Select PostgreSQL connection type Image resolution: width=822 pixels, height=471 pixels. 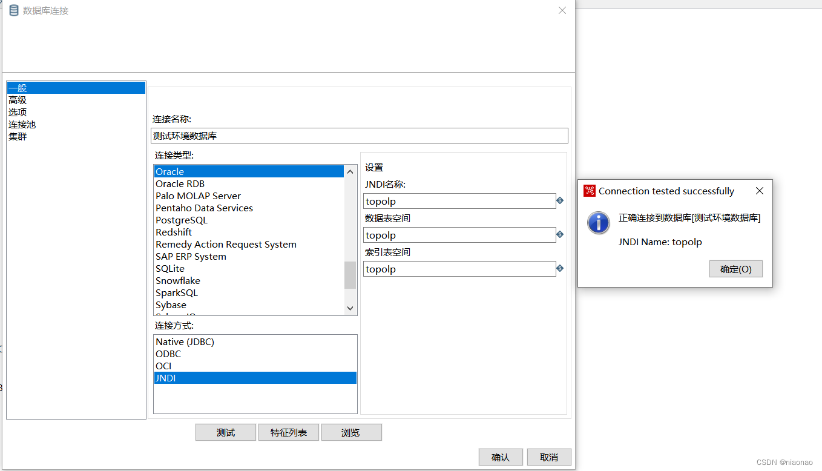[x=249, y=220]
